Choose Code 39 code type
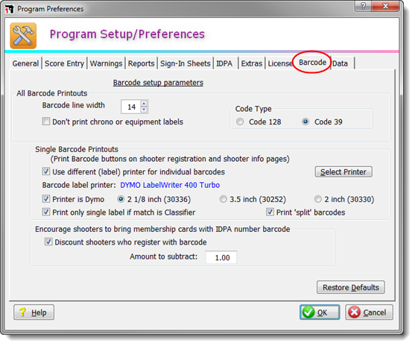415x346 pixels. point(305,122)
